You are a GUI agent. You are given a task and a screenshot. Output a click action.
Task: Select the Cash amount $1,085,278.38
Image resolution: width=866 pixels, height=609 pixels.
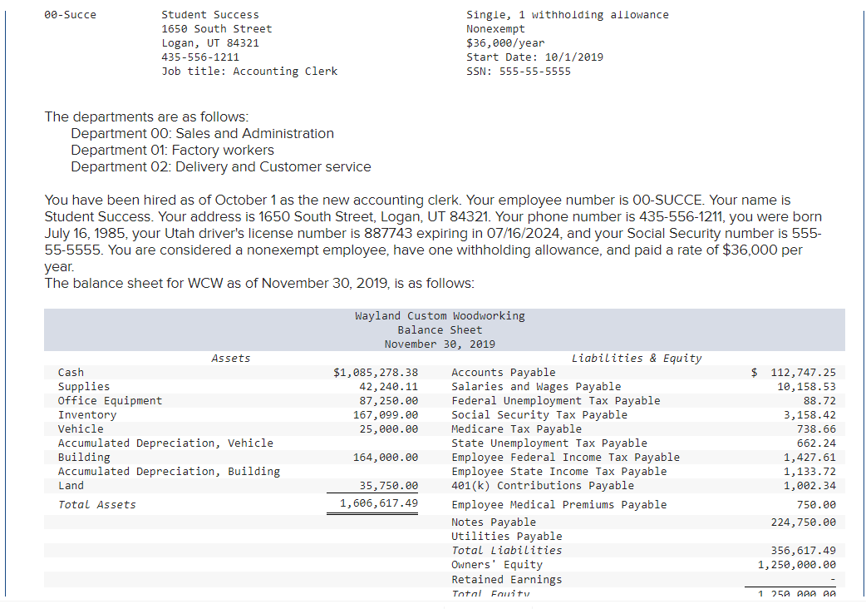(x=376, y=373)
